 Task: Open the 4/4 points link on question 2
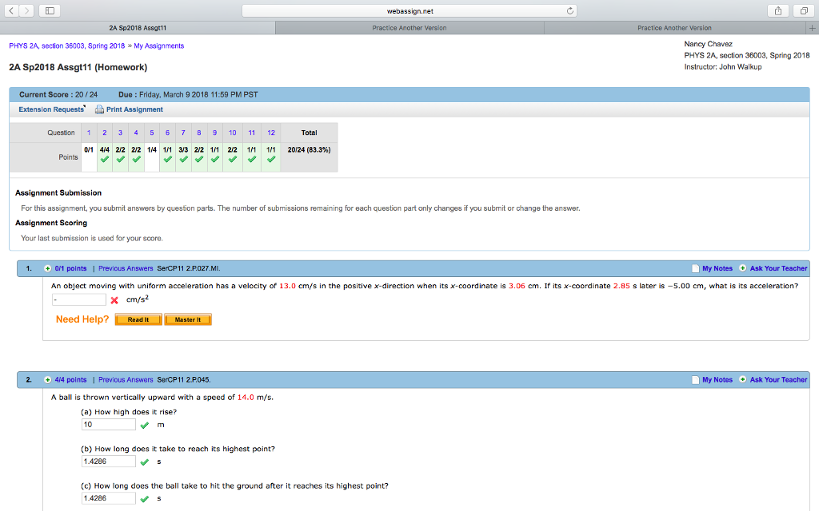pyautogui.click(x=70, y=380)
